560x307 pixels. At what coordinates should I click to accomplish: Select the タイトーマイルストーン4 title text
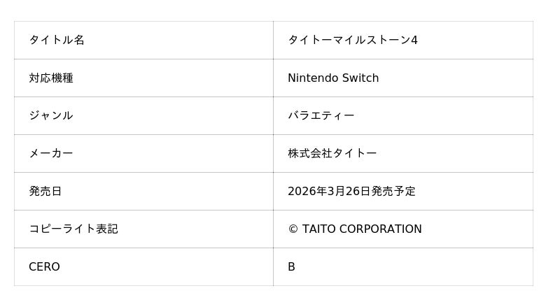352,41
